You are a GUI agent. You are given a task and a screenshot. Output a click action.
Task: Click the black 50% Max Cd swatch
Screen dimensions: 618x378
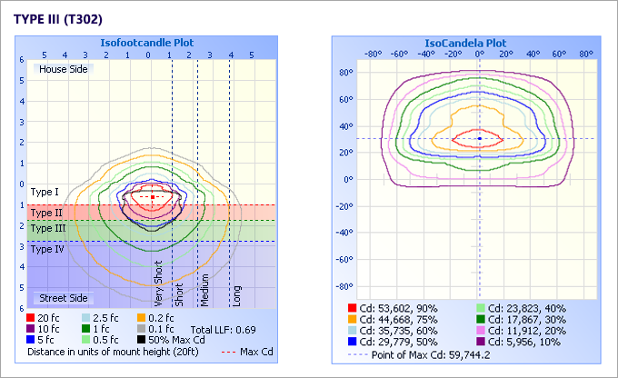[143, 341]
